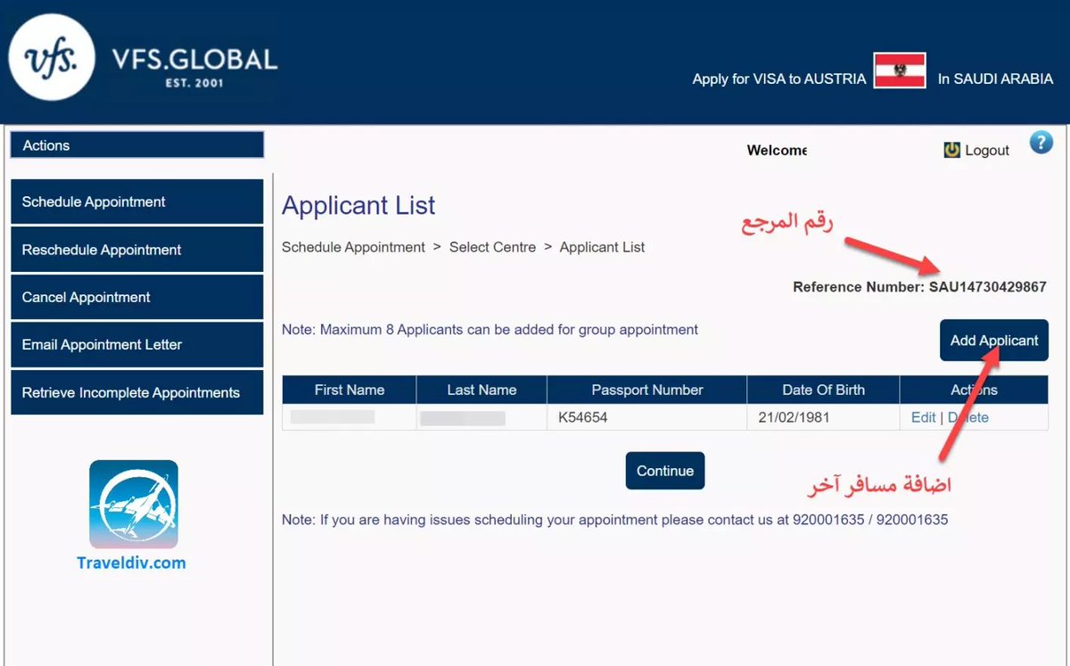Click the Add Applicant button
Viewport: 1070px width, 666px height.
tap(994, 341)
